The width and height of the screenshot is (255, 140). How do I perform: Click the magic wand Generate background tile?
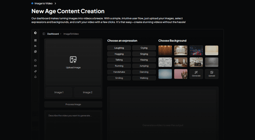click(x=196, y=74)
